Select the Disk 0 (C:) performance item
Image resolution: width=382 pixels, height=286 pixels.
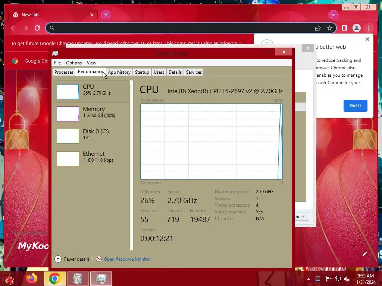[91, 136]
